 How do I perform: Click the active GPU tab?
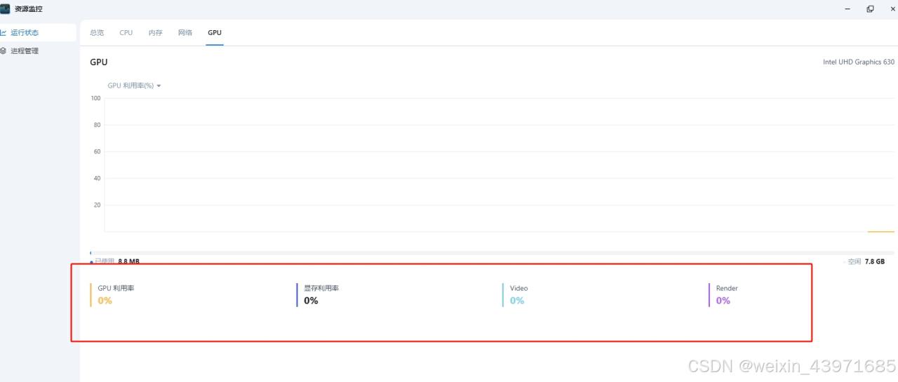coord(215,33)
